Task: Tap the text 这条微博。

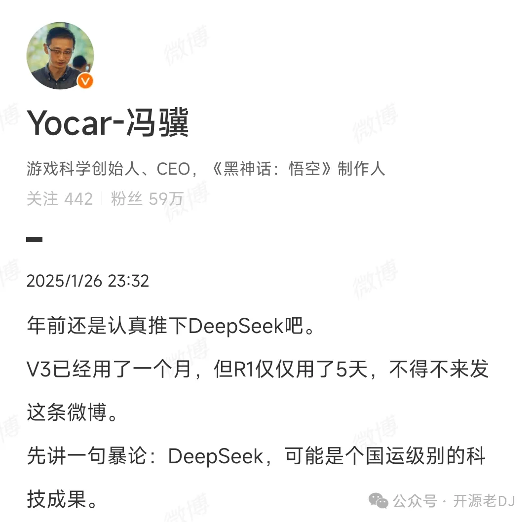Action: (x=72, y=412)
